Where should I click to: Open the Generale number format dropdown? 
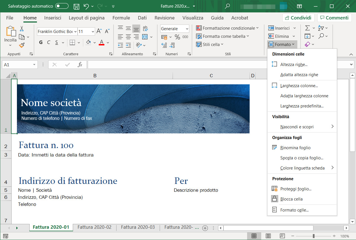click(x=187, y=29)
